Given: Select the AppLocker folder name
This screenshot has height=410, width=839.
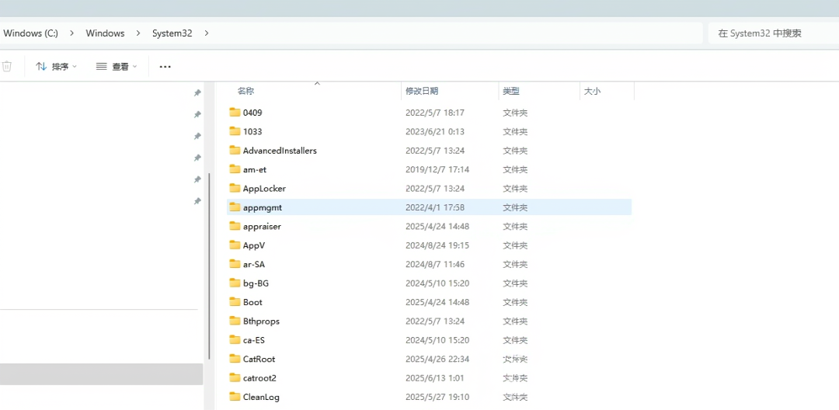Looking at the screenshot, I should 264,189.
